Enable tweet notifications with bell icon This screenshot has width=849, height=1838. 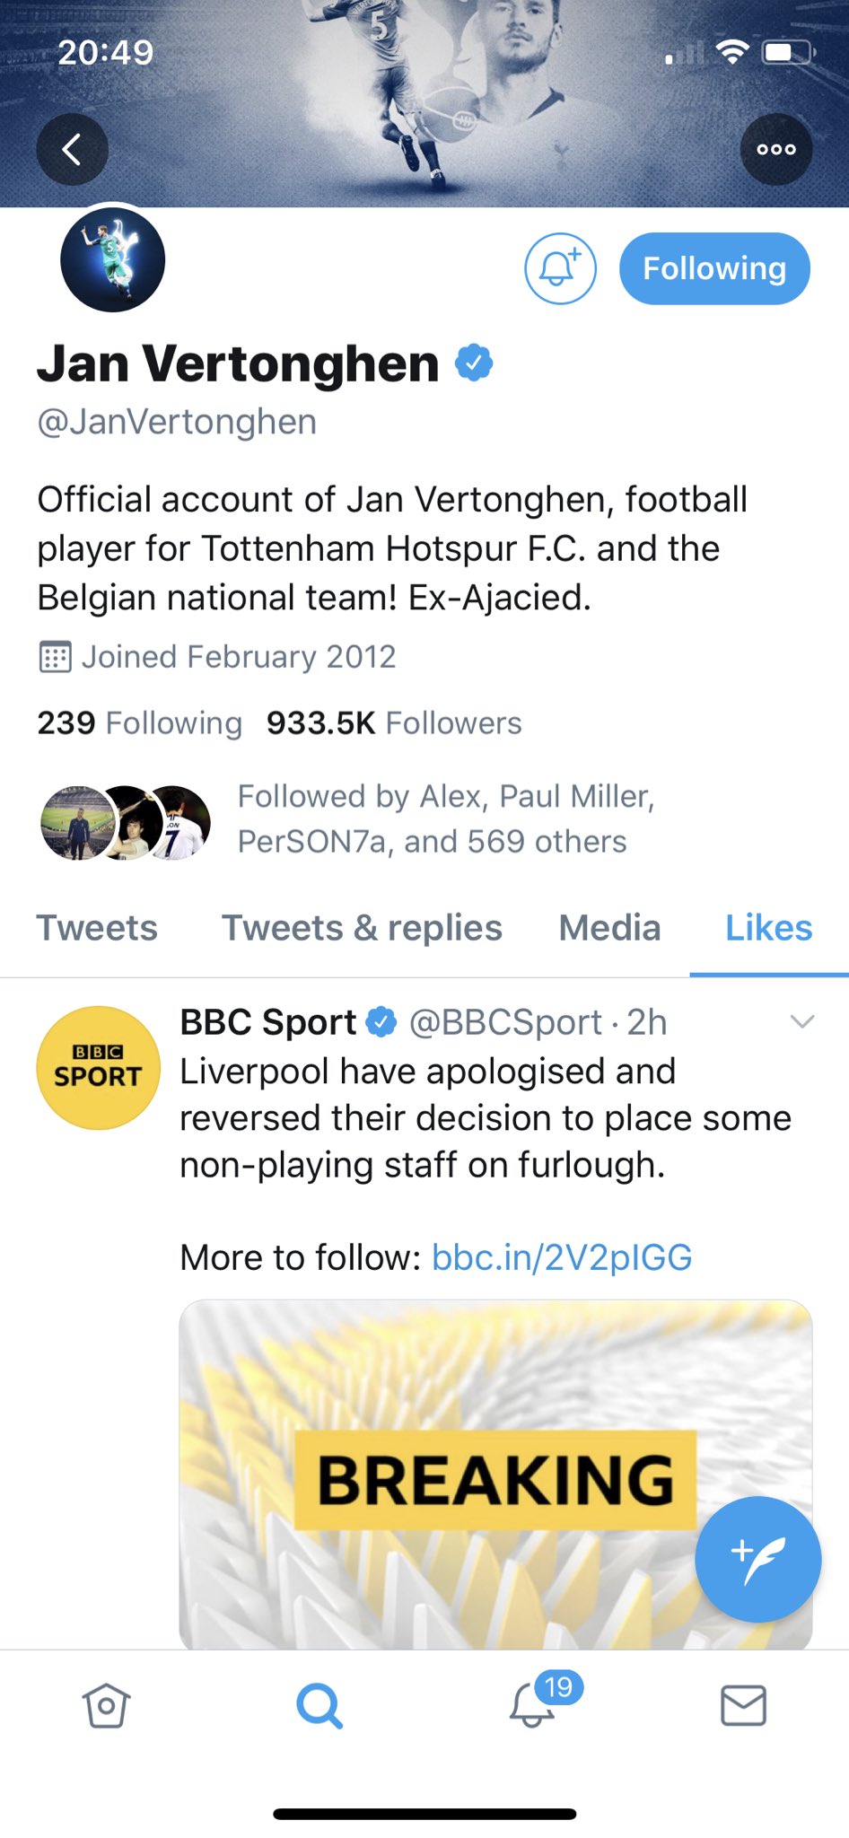pos(560,268)
